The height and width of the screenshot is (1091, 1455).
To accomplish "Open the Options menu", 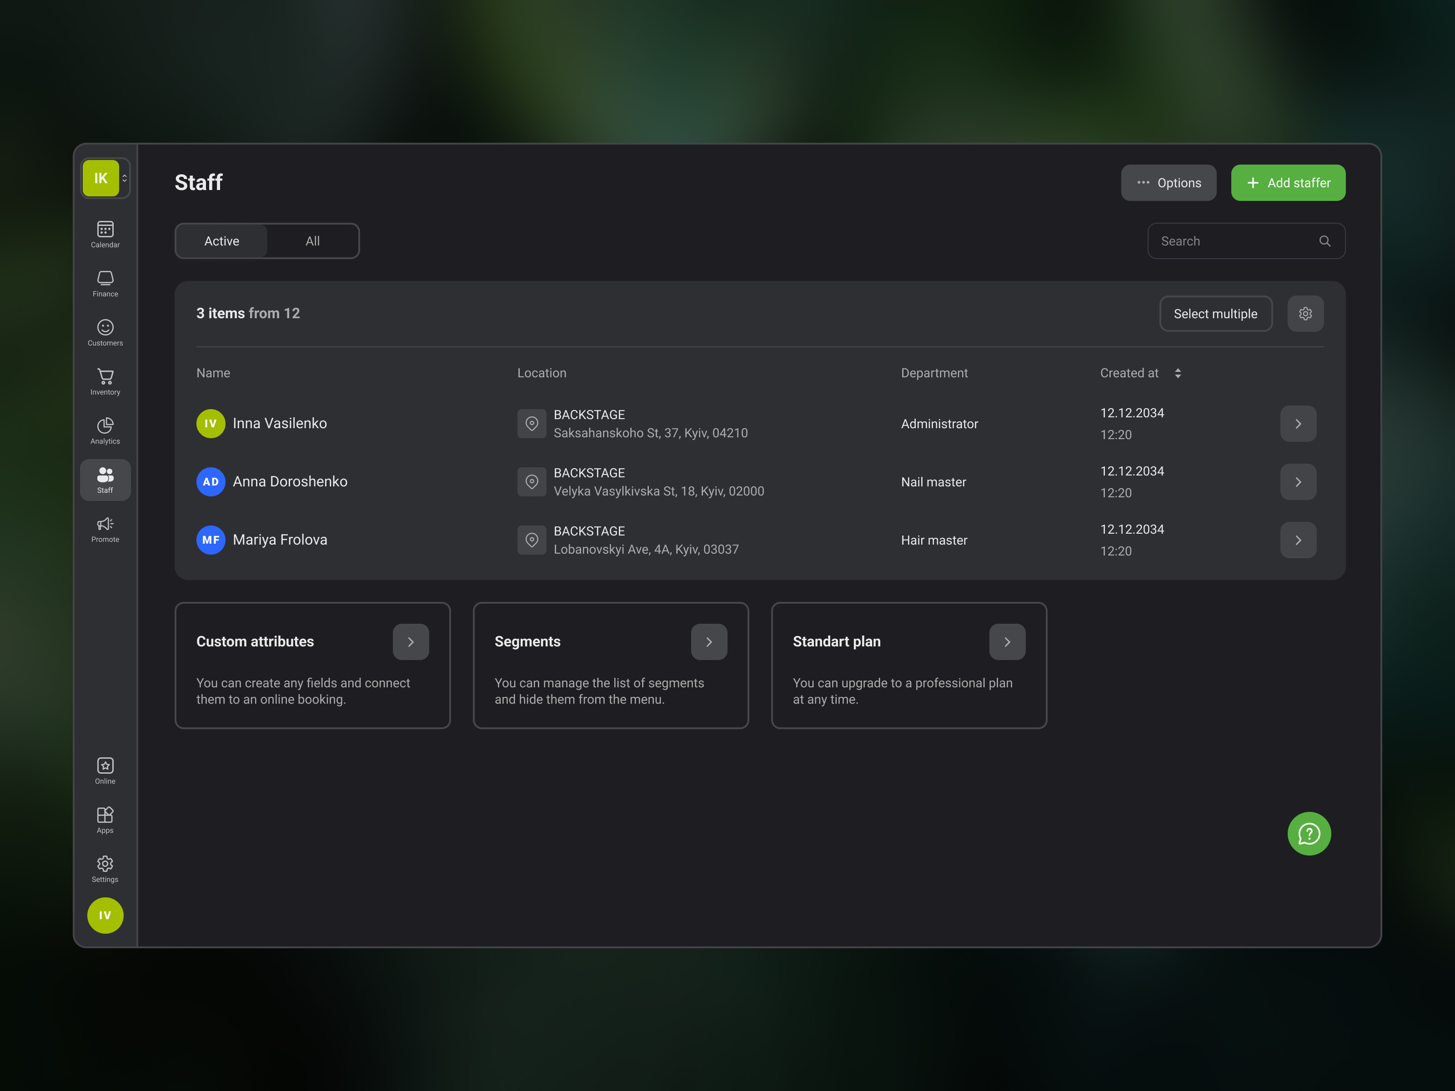I will coord(1168,183).
